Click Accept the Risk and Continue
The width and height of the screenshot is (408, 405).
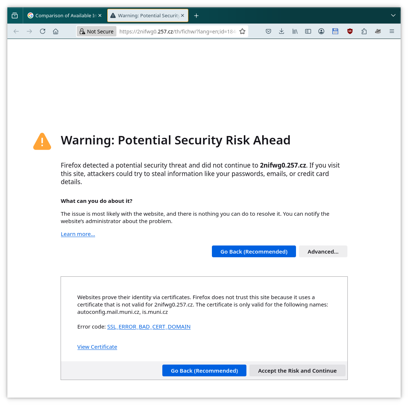[x=297, y=370]
